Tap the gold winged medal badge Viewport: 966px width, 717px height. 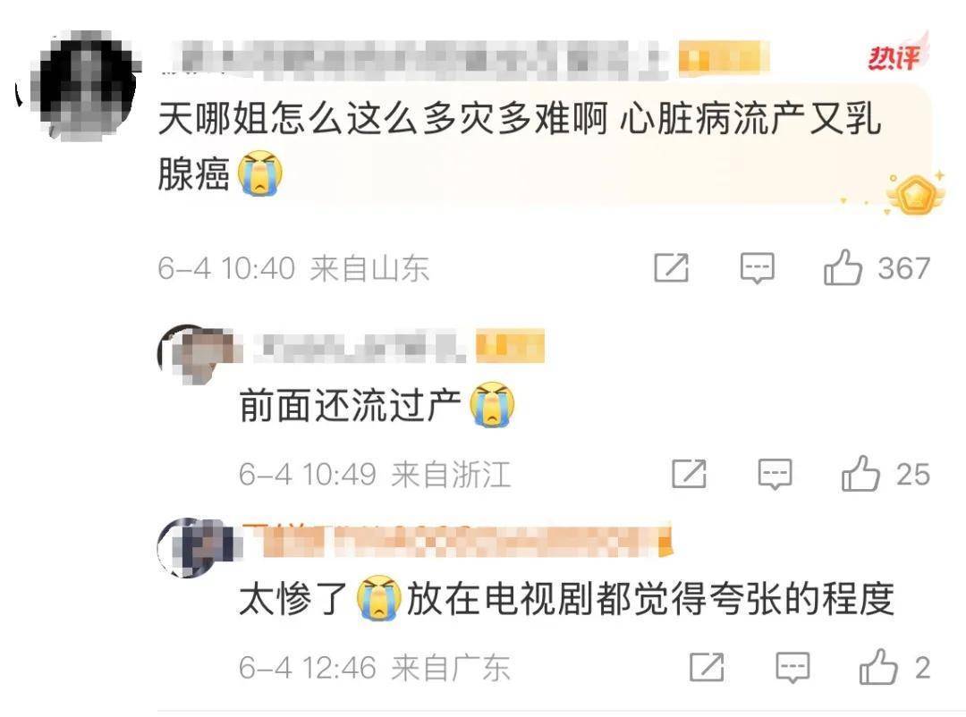point(913,195)
